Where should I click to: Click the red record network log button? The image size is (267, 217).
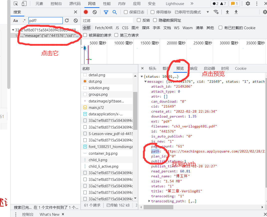(86, 12)
